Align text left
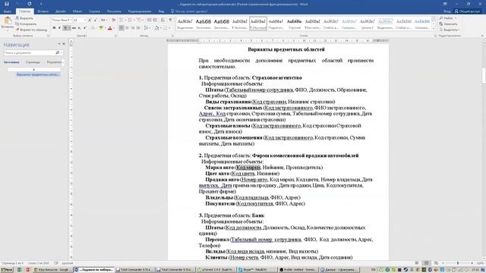The width and height of the screenshot is (486, 273). (121, 28)
